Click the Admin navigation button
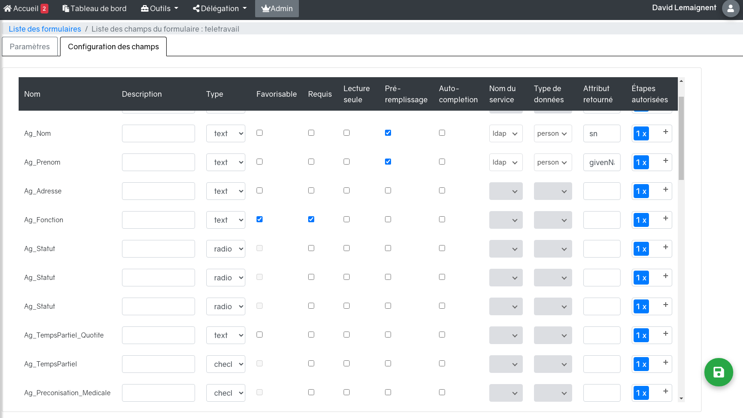The height and width of the screenshot is (418, 743). tap(277, 8)
